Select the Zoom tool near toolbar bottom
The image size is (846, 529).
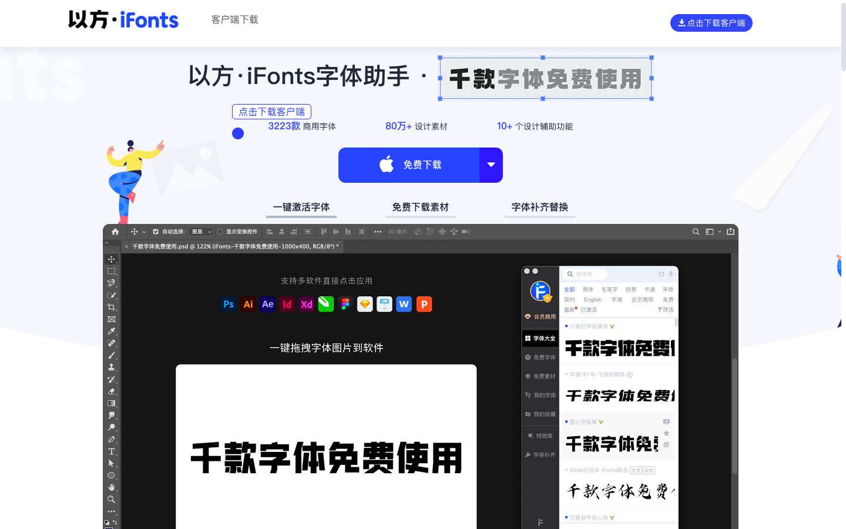(x=112, y=499)
